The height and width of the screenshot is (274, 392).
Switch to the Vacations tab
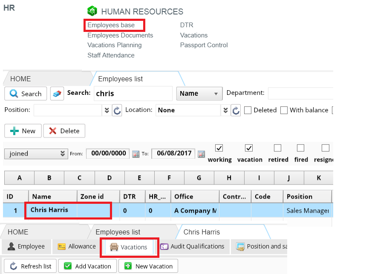tap(129, 247)
